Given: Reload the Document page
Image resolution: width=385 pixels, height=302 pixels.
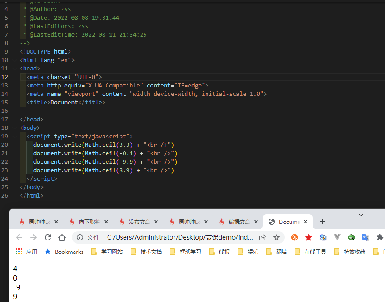Looking at the screenshot, I should pyautogui.click(x=48, y=237).
